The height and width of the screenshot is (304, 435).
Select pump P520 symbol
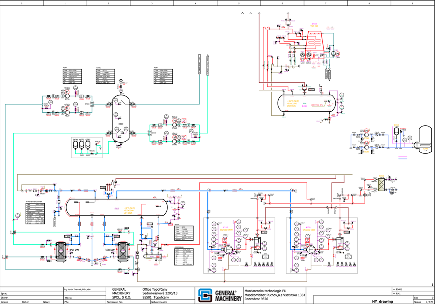(x=68, y=112)
